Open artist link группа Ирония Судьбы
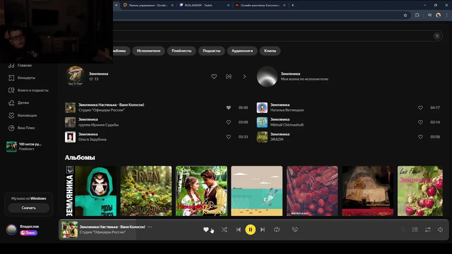 (x=99, y=125)
